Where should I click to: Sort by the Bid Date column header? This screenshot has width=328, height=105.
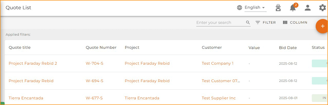pos(288,48)
